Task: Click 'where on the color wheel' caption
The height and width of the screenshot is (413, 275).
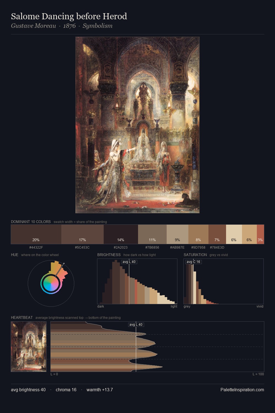Action: tap(40, 255)
